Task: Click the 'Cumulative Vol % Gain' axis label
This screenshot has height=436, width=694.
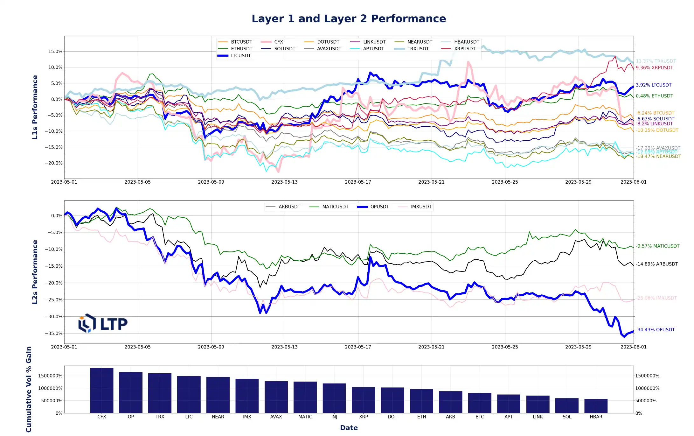Action: pos(29,390)
